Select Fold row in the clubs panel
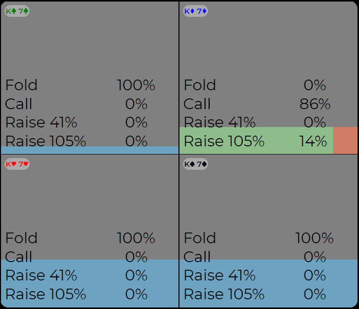Image resolution: width=359 pixels, height=309 pixels. point(80,85)
